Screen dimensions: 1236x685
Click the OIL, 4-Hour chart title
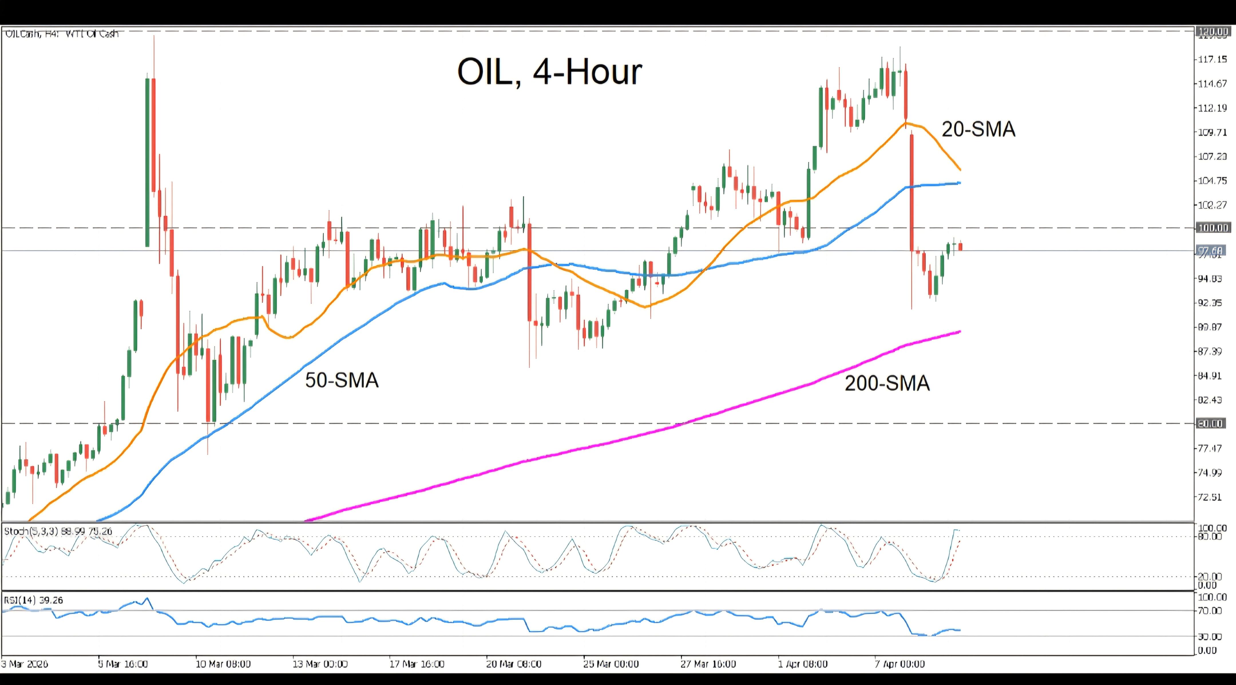tap(549, 72)
